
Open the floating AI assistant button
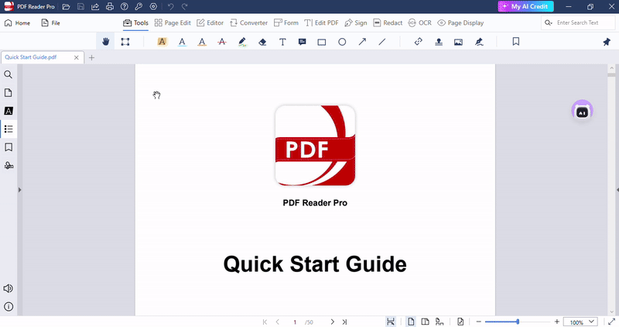[x=583, y=111]
